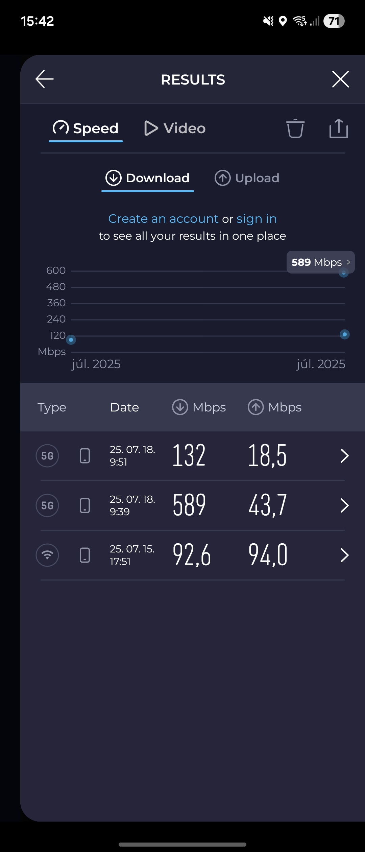Show the Download chart

(x=148, y=178)
